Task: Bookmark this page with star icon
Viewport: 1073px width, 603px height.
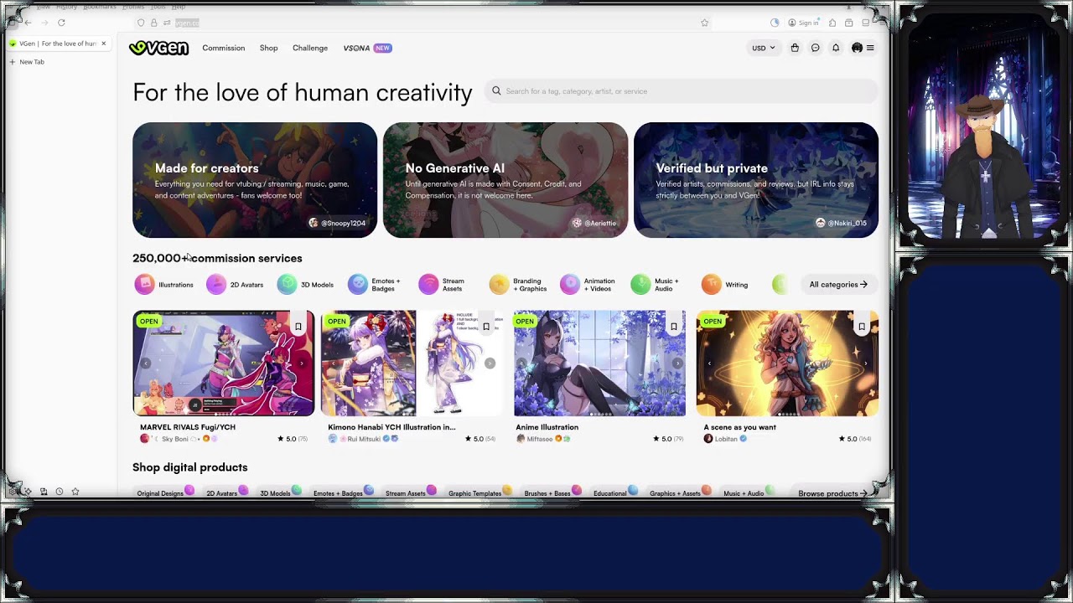Action: click(x=704, y=23)
